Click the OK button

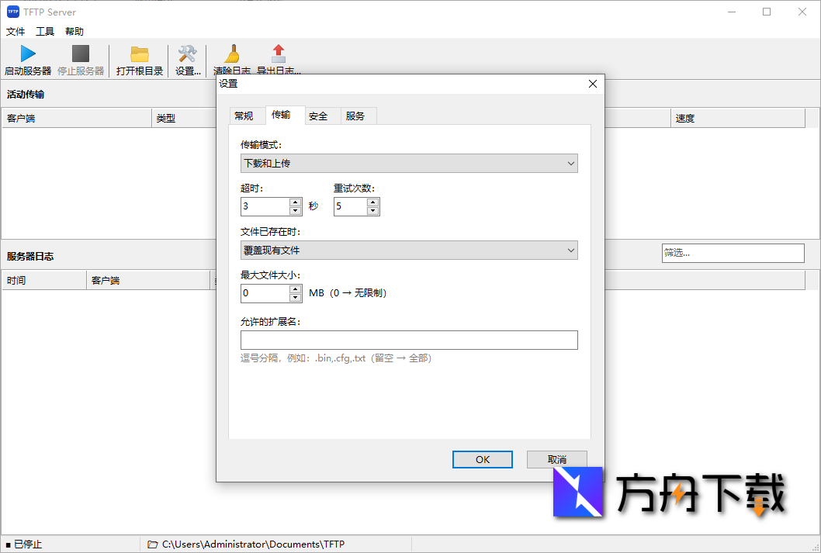tap(482, 459)
